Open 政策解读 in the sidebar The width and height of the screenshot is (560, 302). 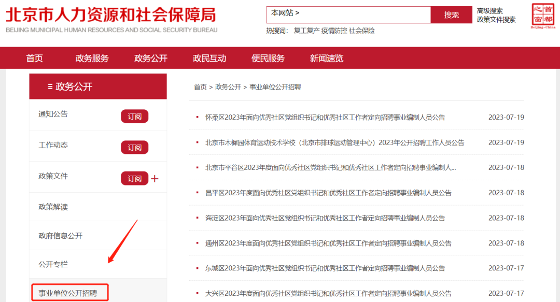pos(53,207)
